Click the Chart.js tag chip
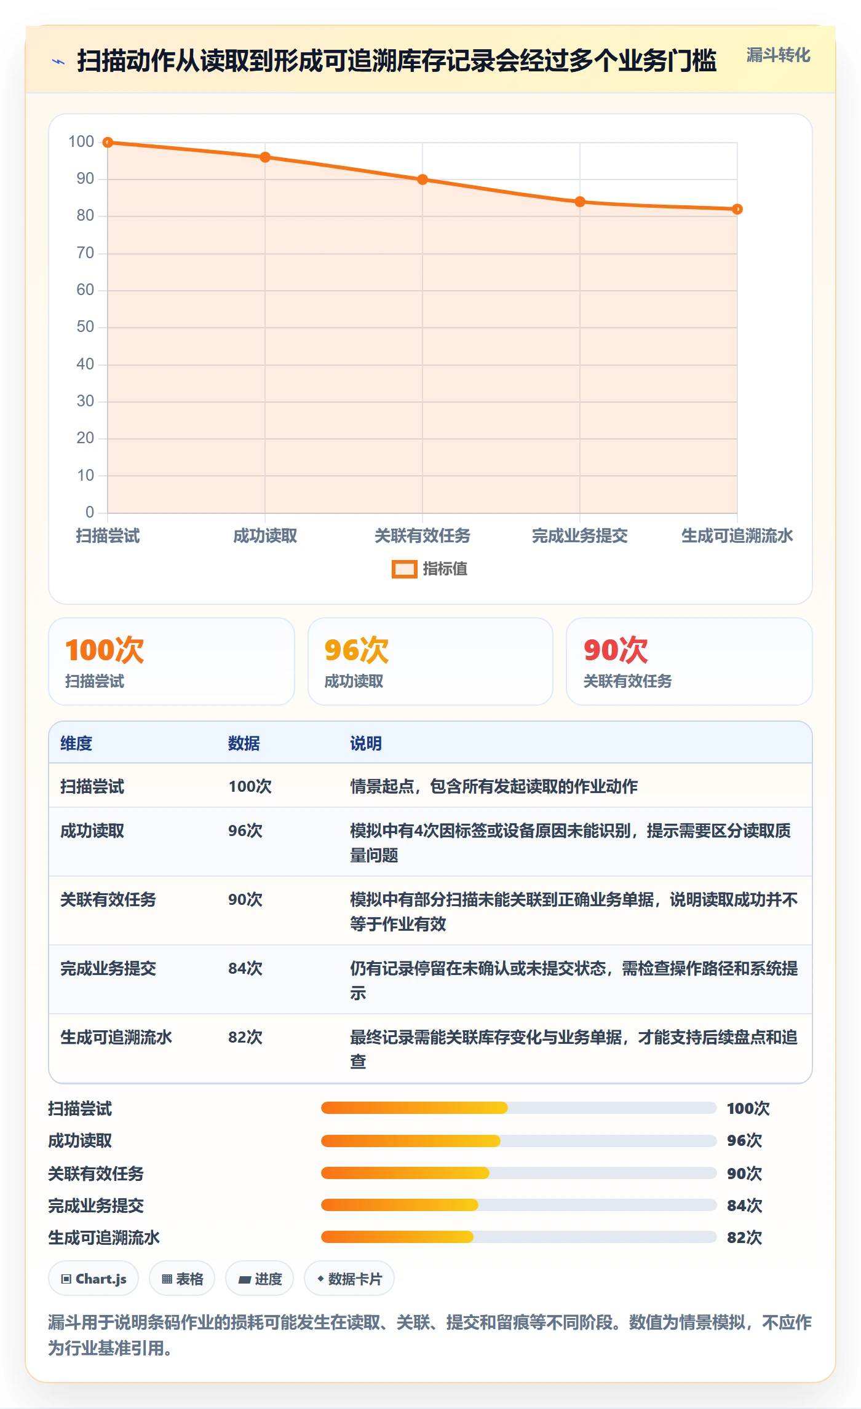Viewport: 861px width, 1409px height. [93, 1279]
